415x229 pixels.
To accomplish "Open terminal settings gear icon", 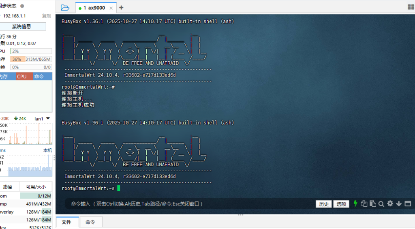I will coord(390,204).
